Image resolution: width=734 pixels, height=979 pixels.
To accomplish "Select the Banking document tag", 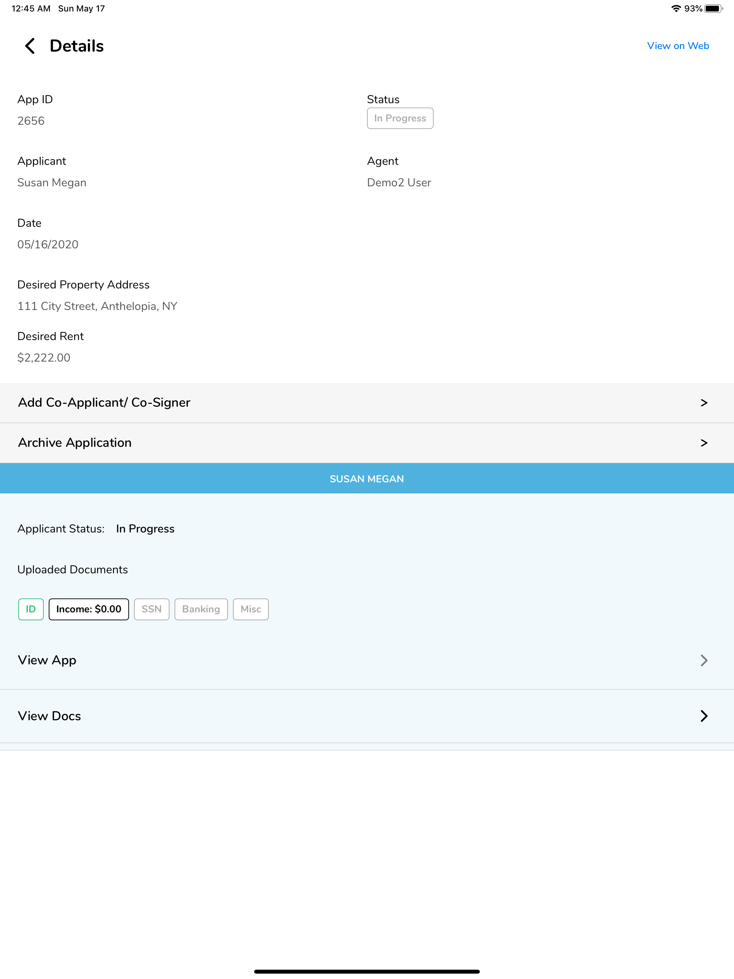I will pos(201,609).
